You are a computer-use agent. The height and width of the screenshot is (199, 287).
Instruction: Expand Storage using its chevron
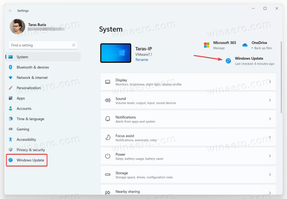pos(270,175)
